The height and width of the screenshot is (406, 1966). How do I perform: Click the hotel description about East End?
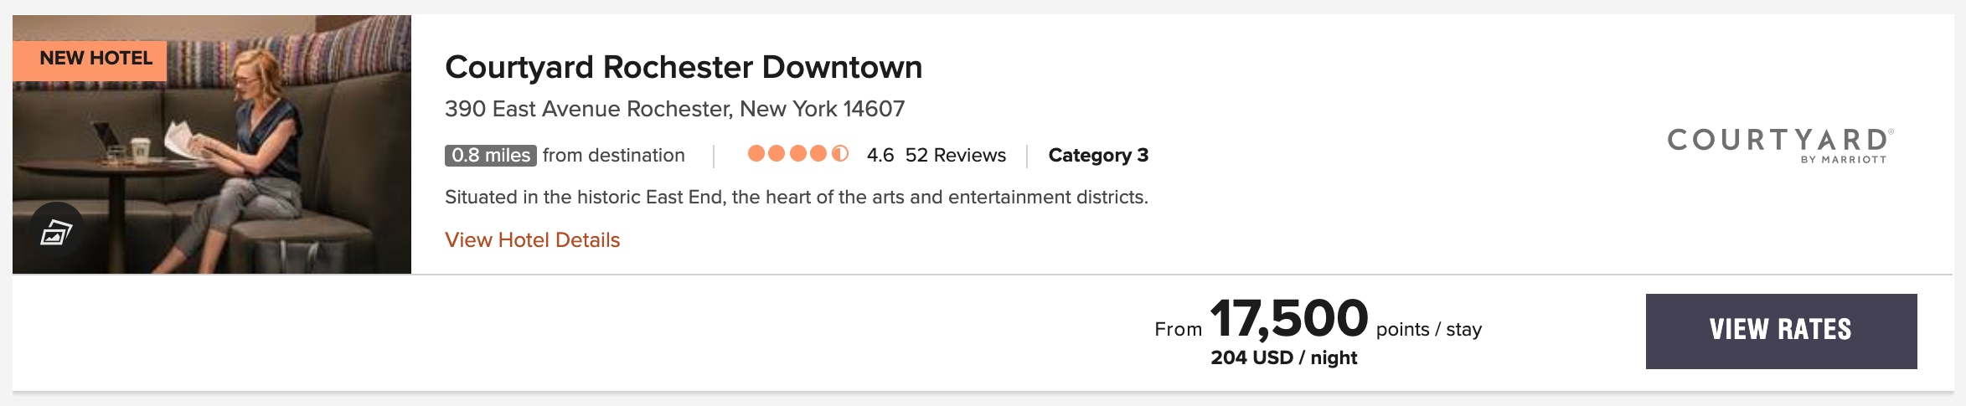[x=796, y=198]
